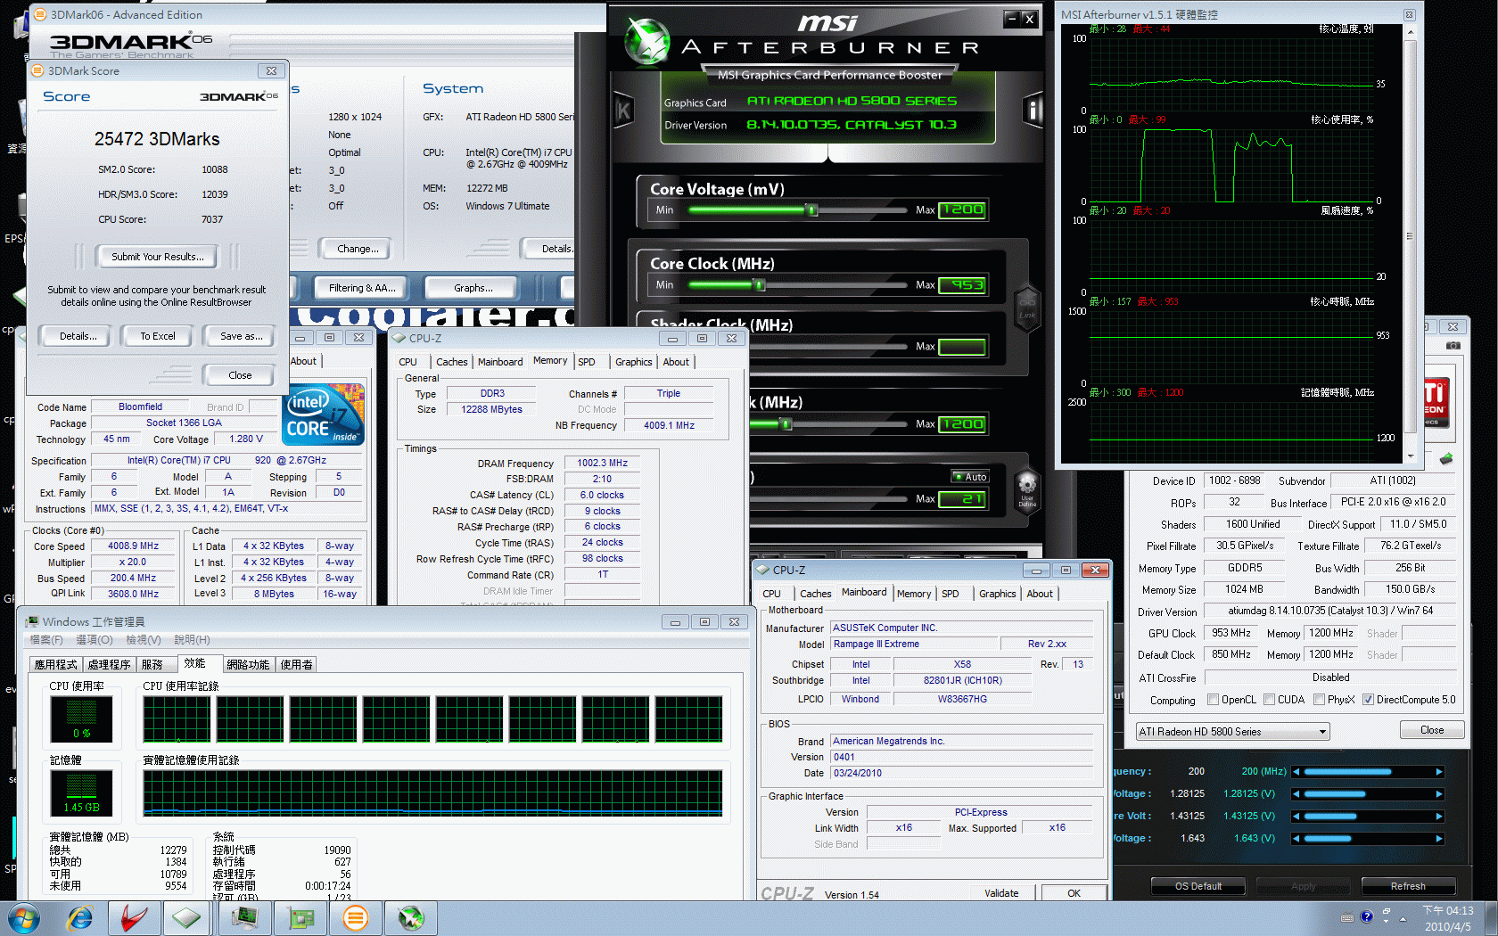Open the SPD tab in memory CPU-Z window
This screenshot has height=936, width=1498.
(587, 362)
